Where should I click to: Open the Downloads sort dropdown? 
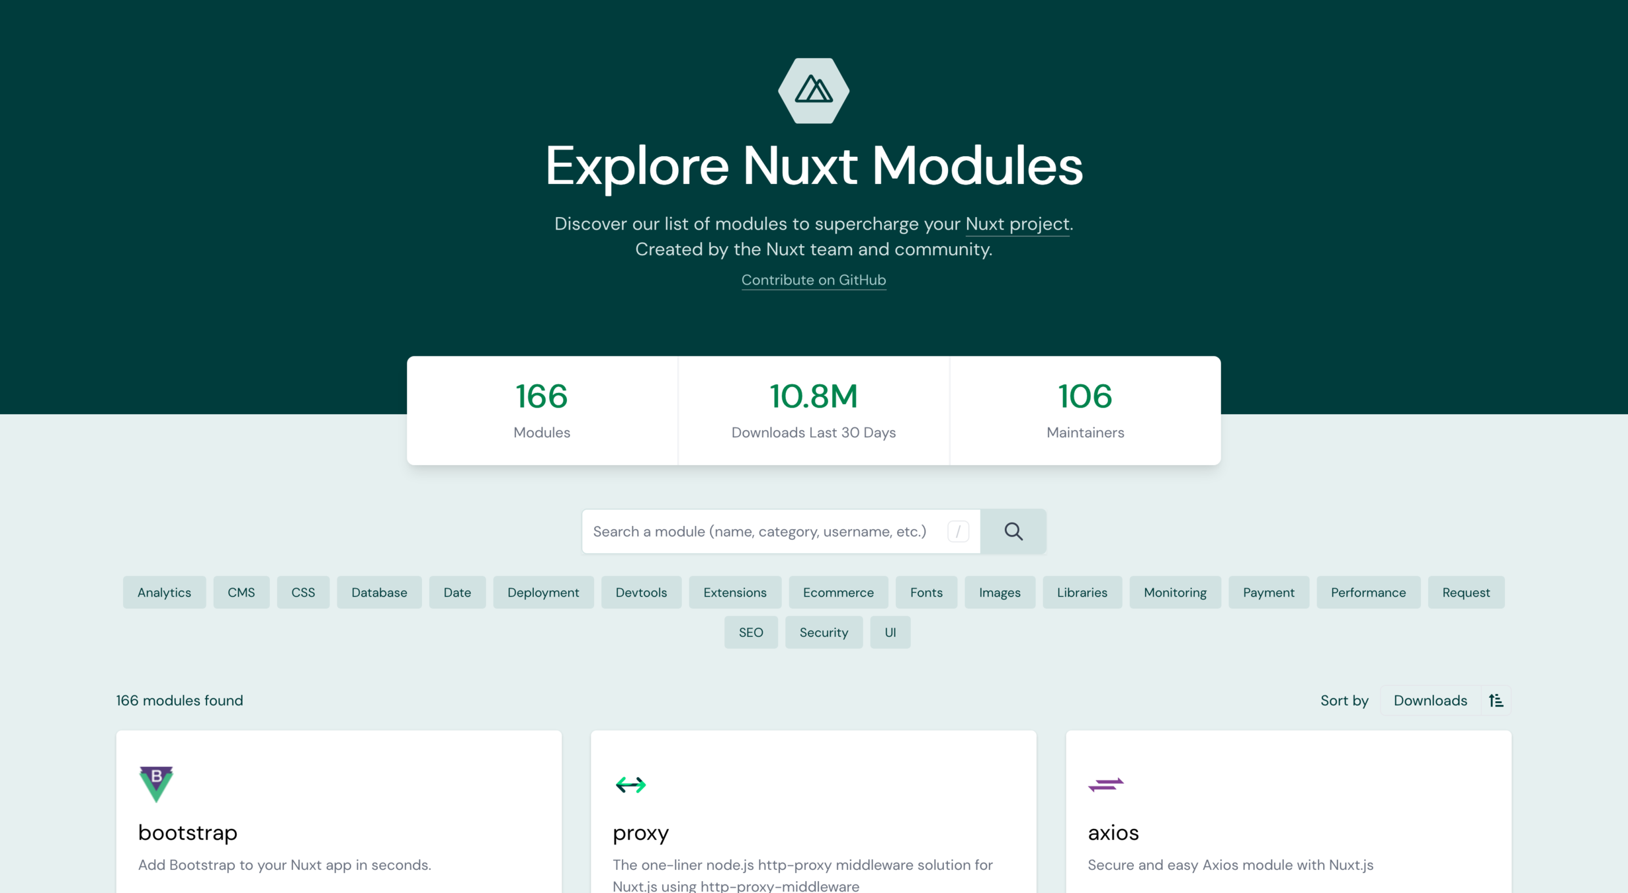pos(1430,701)
